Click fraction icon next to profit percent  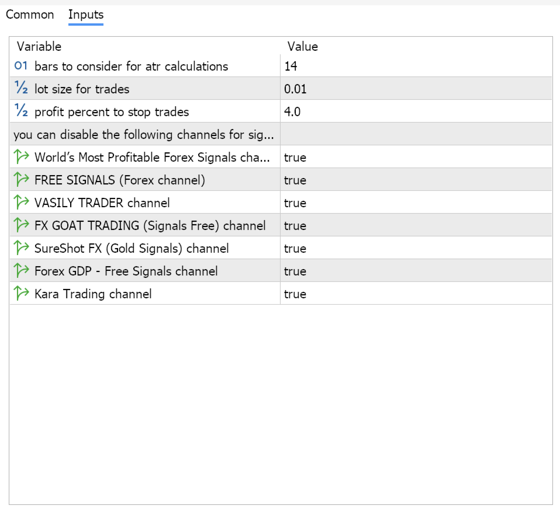(x=21, y=112)
